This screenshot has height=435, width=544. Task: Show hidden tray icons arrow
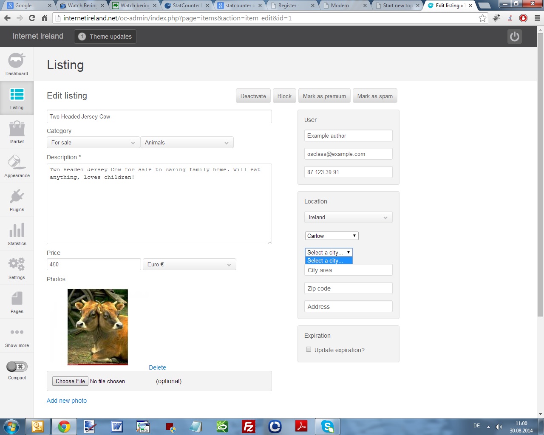(488, 427)
